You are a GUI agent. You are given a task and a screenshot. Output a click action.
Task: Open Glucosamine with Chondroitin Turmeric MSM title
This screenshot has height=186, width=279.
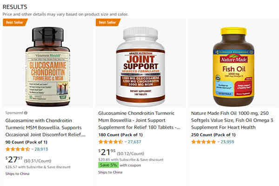[46, 127]
